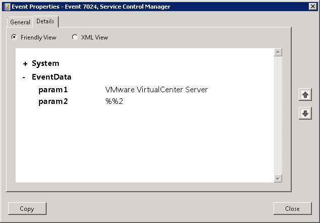The image size is (320, 223).
Task: Click the System heading text
Action: (x=46, y=63)
